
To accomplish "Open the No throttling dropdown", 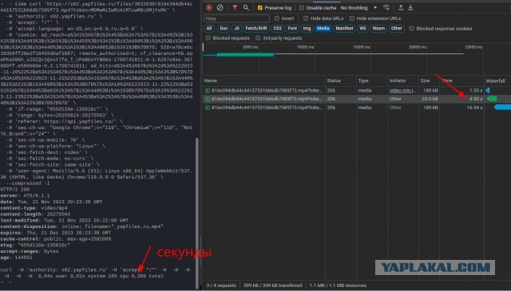I will point(358,8).
